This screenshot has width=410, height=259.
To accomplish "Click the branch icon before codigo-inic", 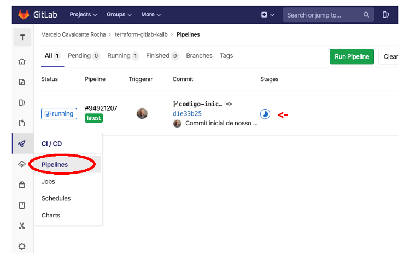I will point(175,104).
